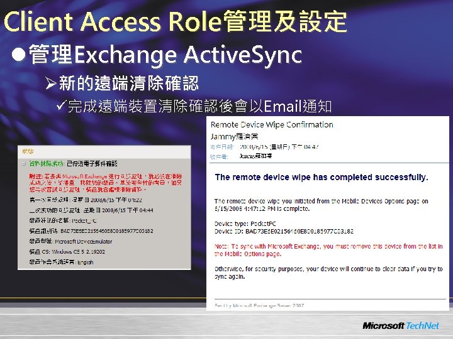The width and height of the screenshot is (453, 339).
Task: Click the 'Device type: PocketPC' line in email
Action: 245,223
